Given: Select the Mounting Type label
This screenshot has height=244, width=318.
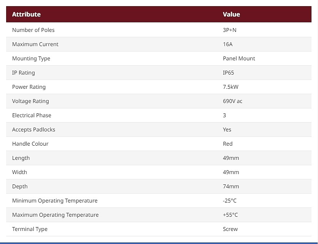Looking at the screenshot, I should [31, 58].
